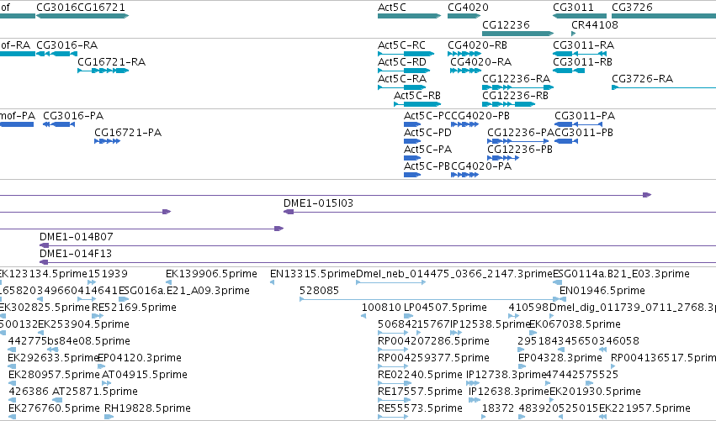Click EST RH19828.5prime
This screenshot has height=421, width=716.
pos(109,417)
